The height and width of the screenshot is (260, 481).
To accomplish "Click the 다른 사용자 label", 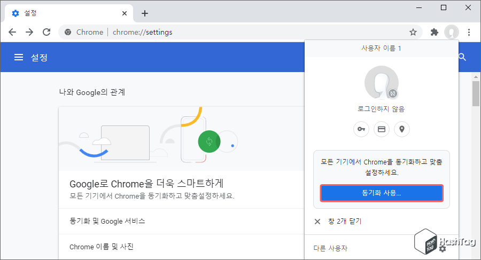I will pos(330,248).
